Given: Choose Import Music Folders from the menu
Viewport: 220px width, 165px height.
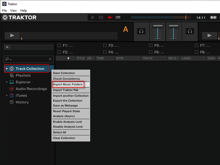Looking at the screenshot, I should [x=68, y=84].
